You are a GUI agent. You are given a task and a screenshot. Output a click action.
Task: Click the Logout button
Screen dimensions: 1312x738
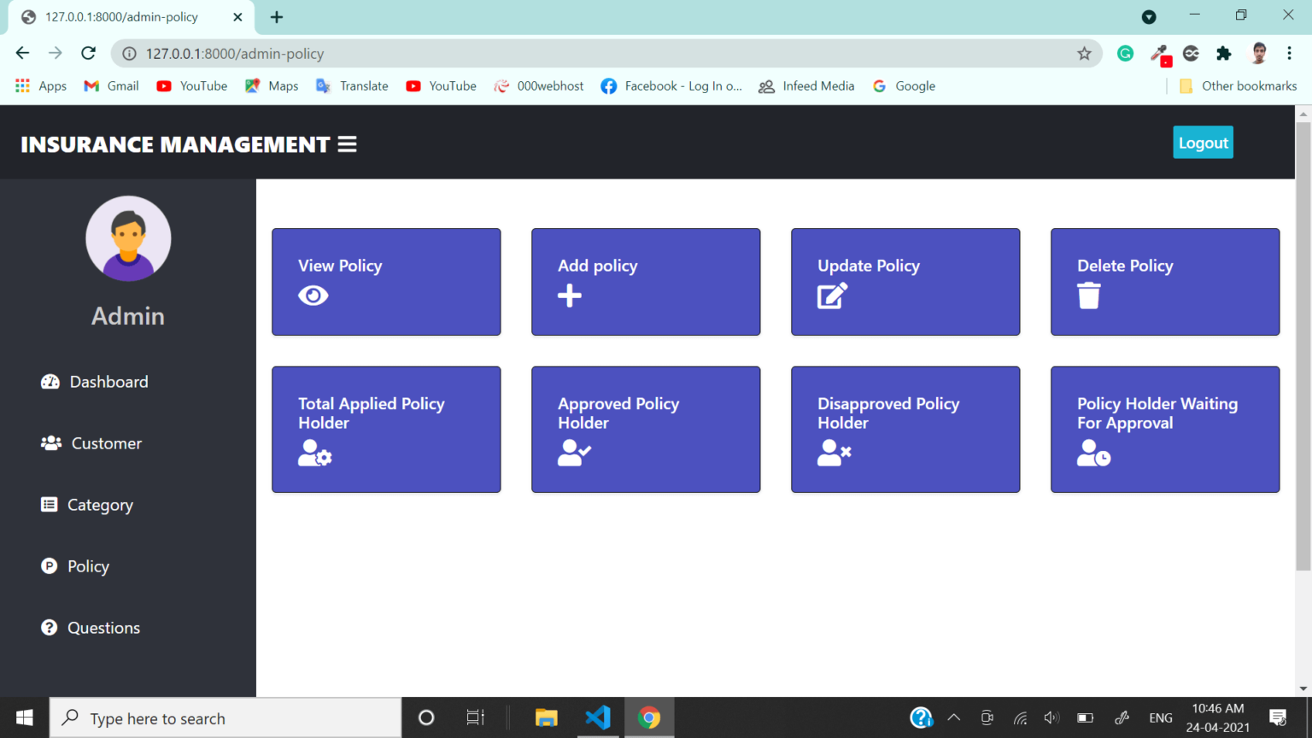[1203, 142]
